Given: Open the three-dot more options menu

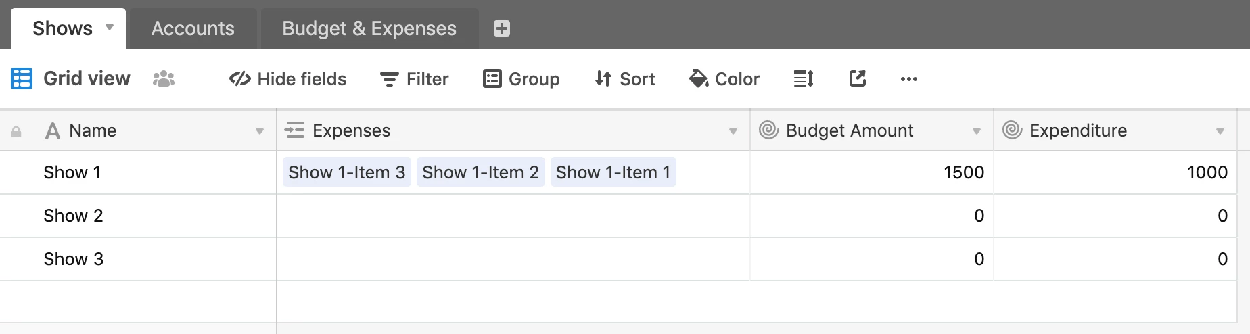Looking at the screenshot, I should click(x=909, y=79).
